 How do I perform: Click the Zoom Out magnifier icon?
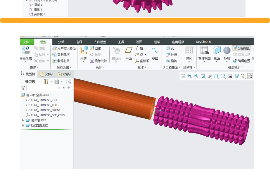click(196, 76)
